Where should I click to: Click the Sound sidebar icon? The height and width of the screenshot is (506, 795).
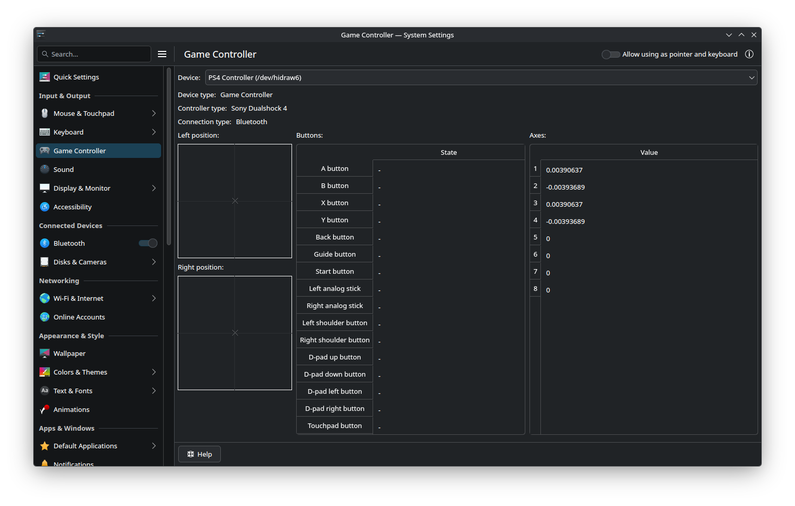pos(45,169)
